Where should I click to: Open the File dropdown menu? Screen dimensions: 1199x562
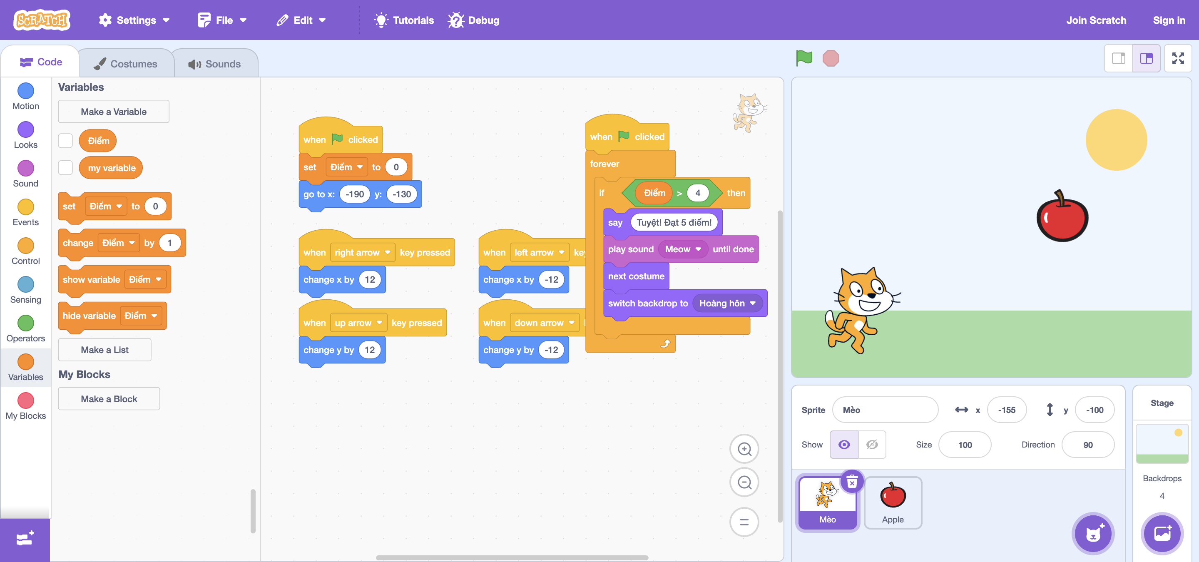click(222, 20)
